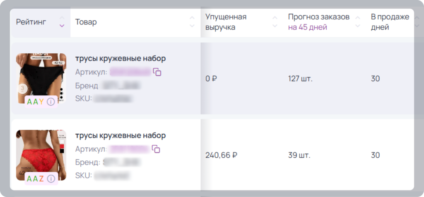
Task: Open second 'трусы кружевные набор' product title
Action: coord(120,135)
